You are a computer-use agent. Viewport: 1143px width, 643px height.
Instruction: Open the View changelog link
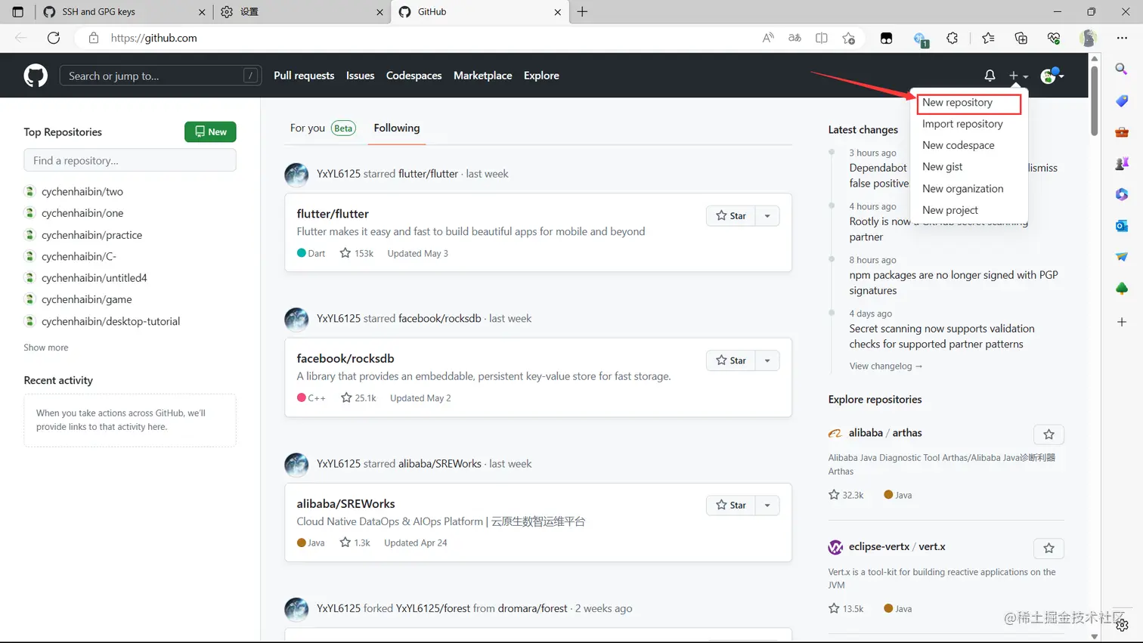pos(886,366)
